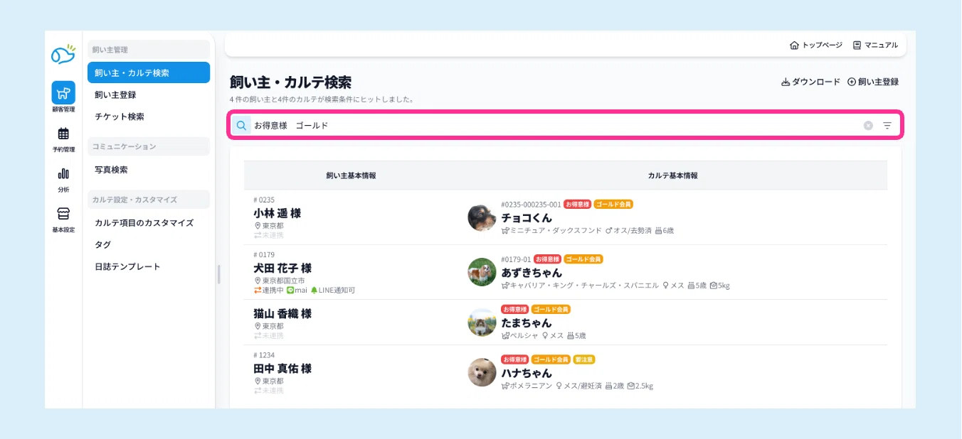The image size is (962, 439).
Task: Open ハナちゃん karte
Action: [x=527, y=373]
